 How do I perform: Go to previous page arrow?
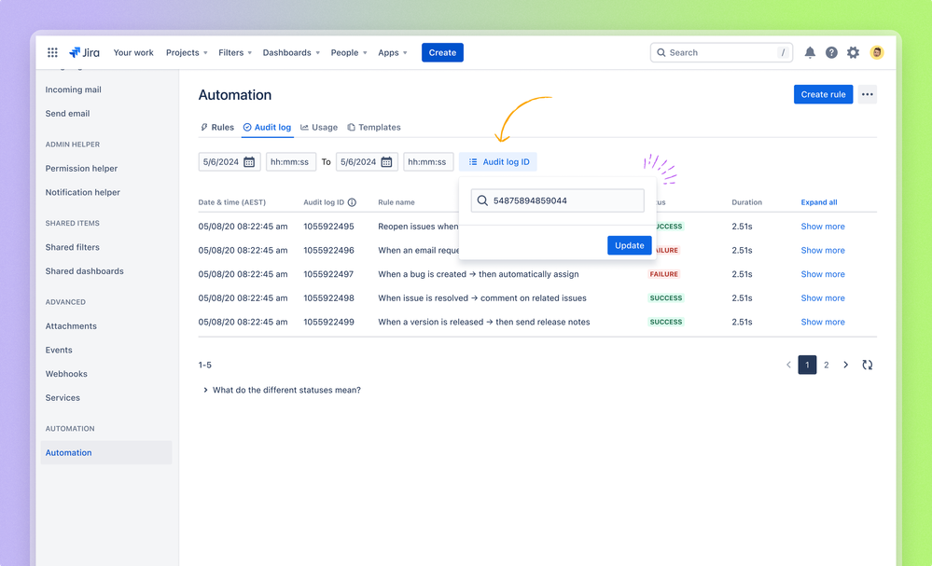788,365
